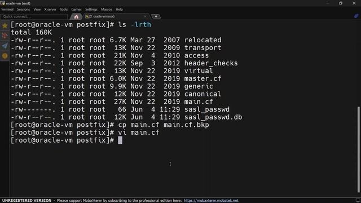The width and height of the screenshot is (361, 203).
Task: Click the file name 'transport'
Action: pos(202,47)
